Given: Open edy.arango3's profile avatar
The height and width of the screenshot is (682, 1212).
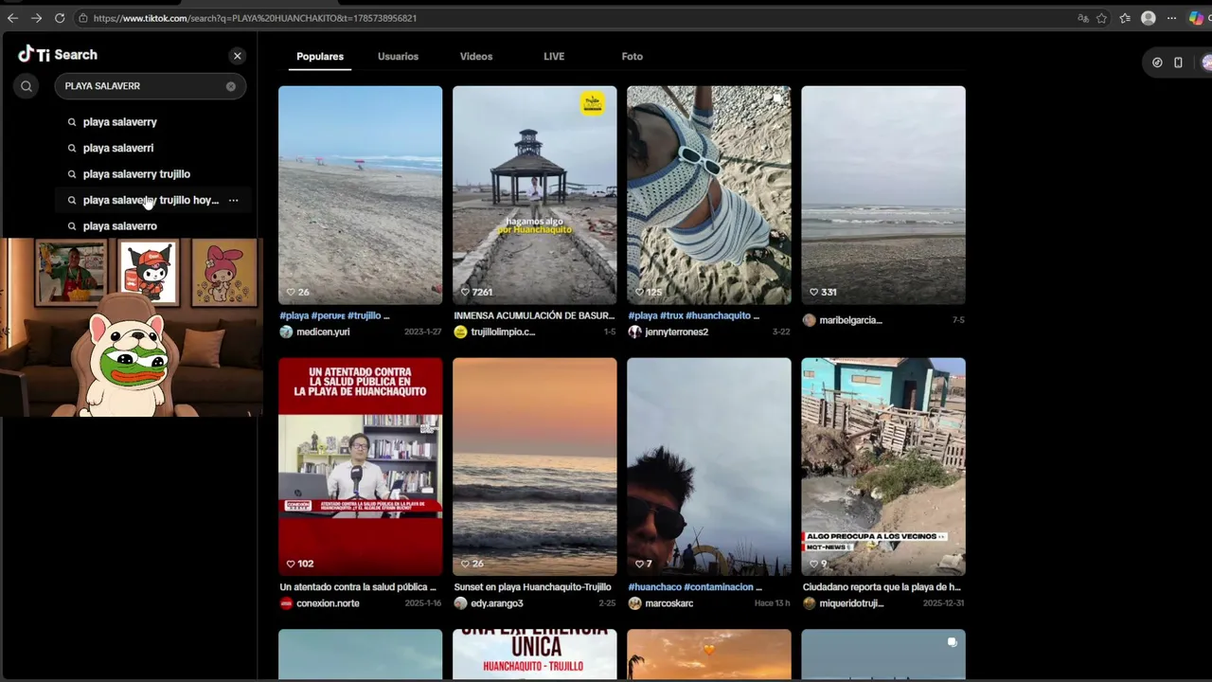Looking at the screenshot, I should click(460, 603).
